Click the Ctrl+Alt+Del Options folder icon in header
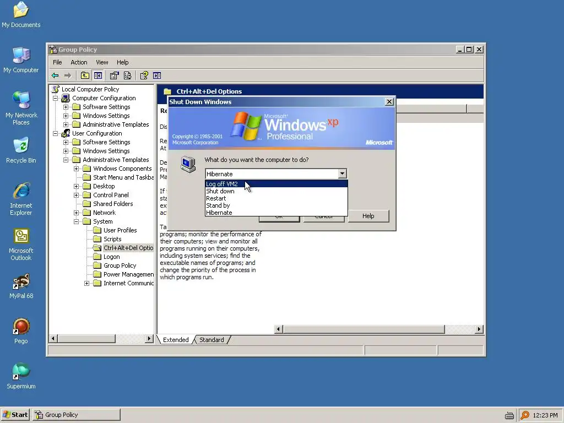 pyautogui.click(x=167, y=91)
